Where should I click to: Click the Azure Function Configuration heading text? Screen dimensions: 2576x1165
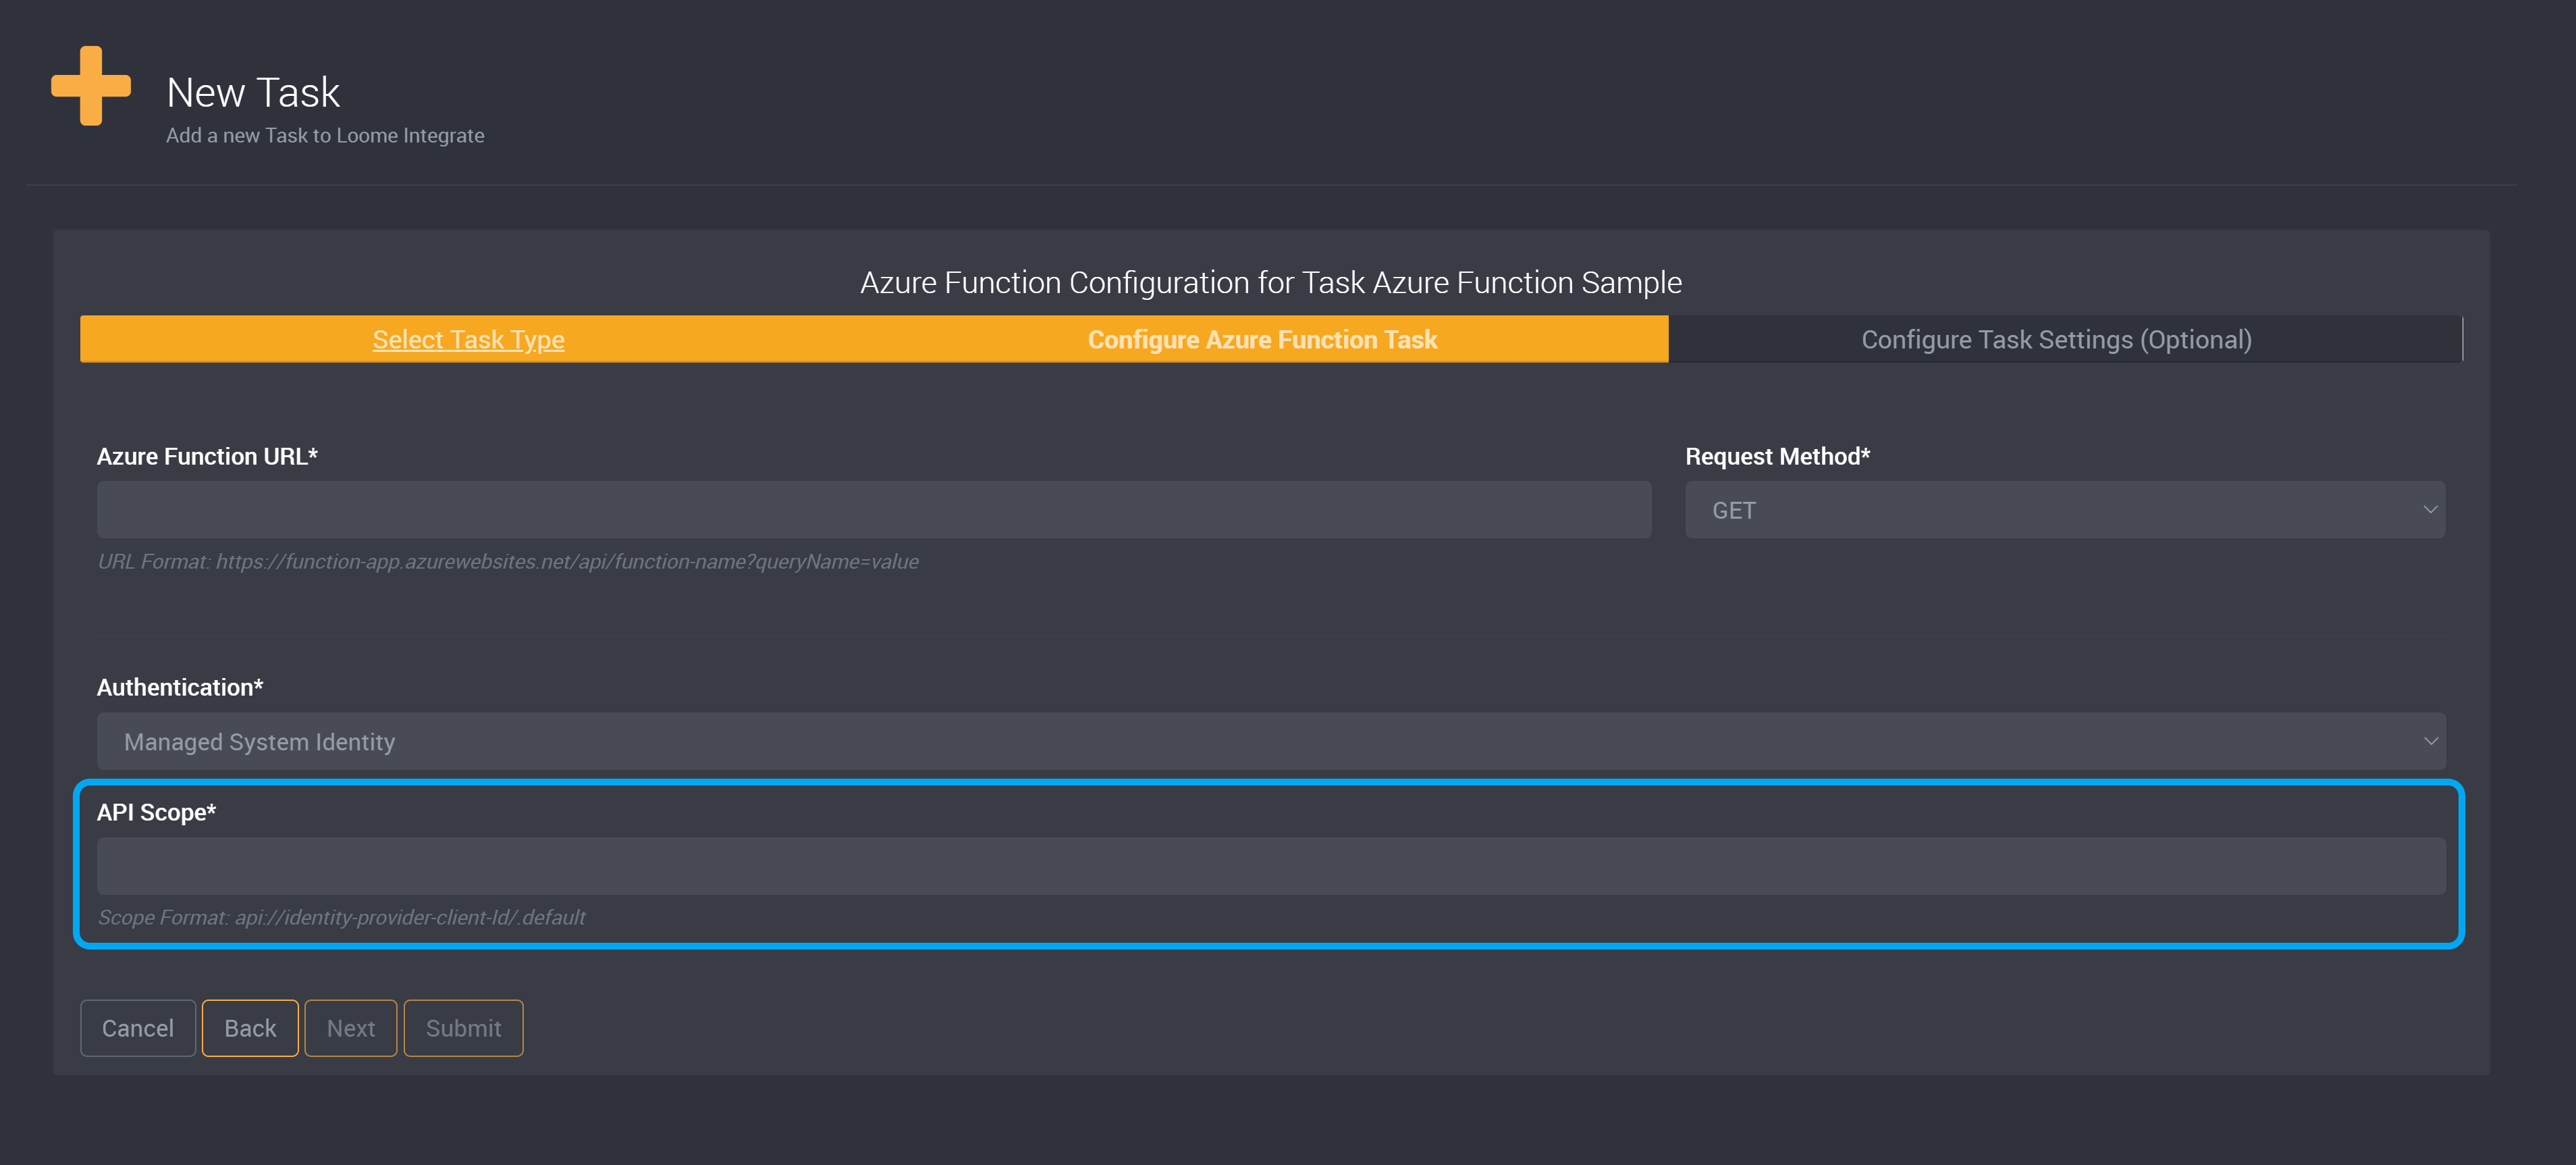click(1271, 282)
